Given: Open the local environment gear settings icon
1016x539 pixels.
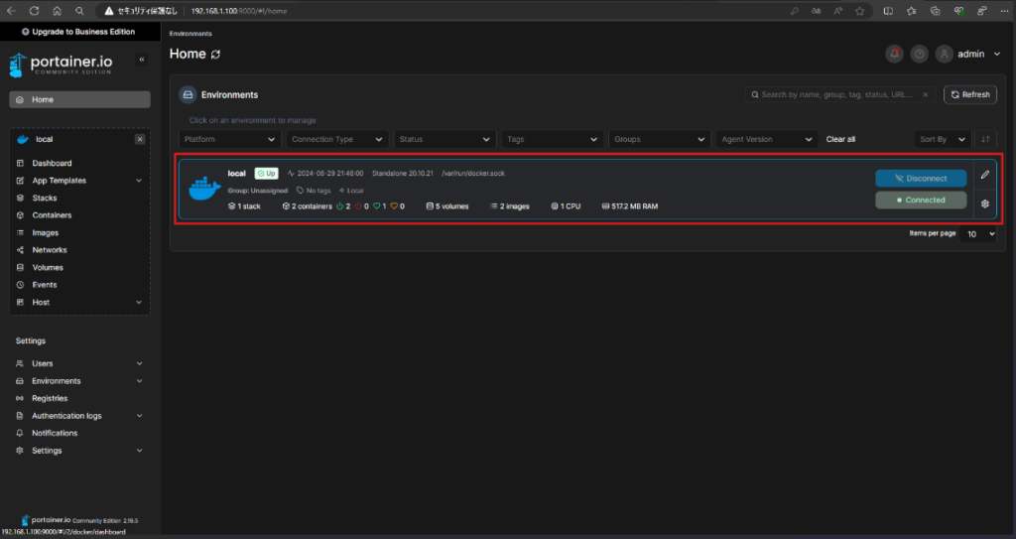Looking at the screenshot, I should [x=985, y=203].
